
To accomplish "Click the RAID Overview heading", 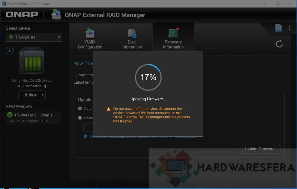I will tap(19, 106).
